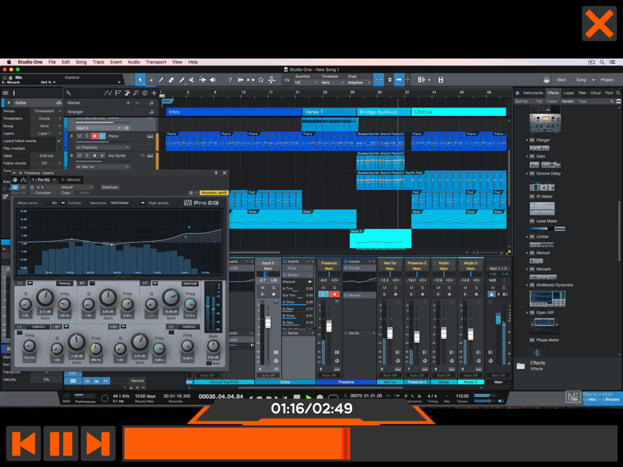
Task: Toggle the IQ input quantize icon
Action: pos(287,80)
